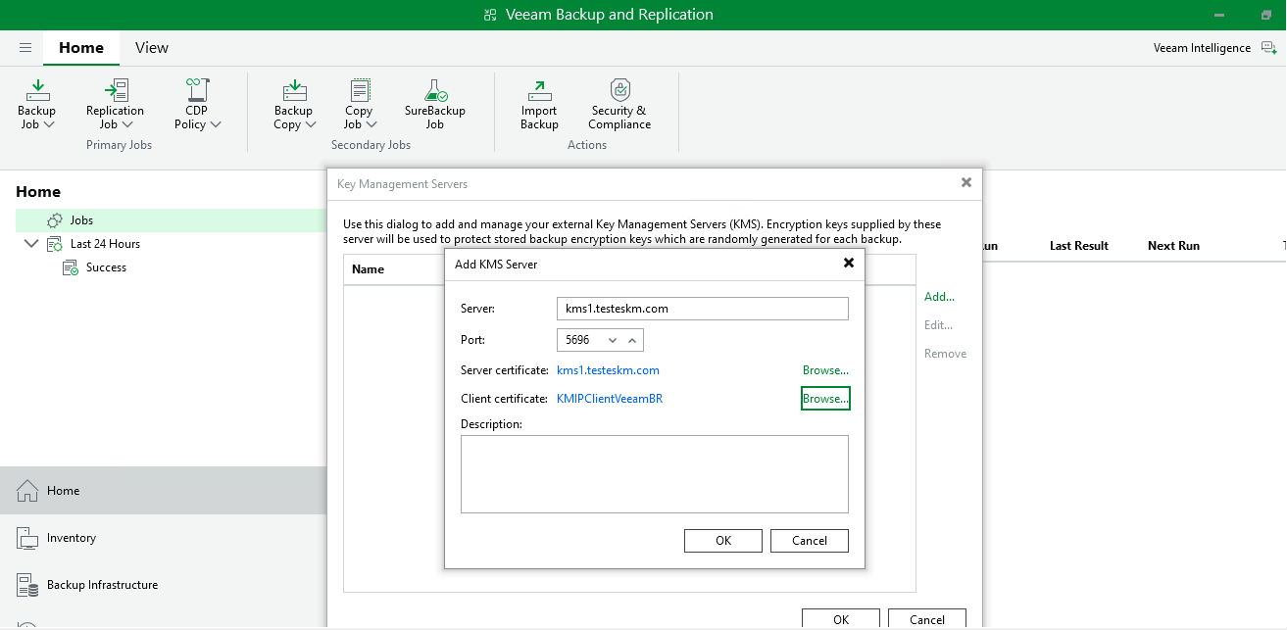Open the KMIPClientVeeamBR client certificate link
The height and width of the screenshot is (630, 1287).
(610, 399)
